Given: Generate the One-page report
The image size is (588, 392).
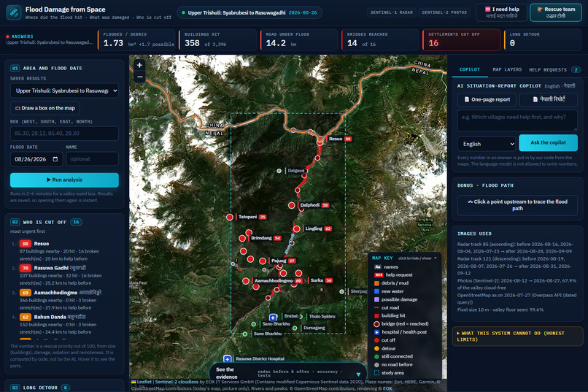Looking at the screenshot, I should click(487, 99).
